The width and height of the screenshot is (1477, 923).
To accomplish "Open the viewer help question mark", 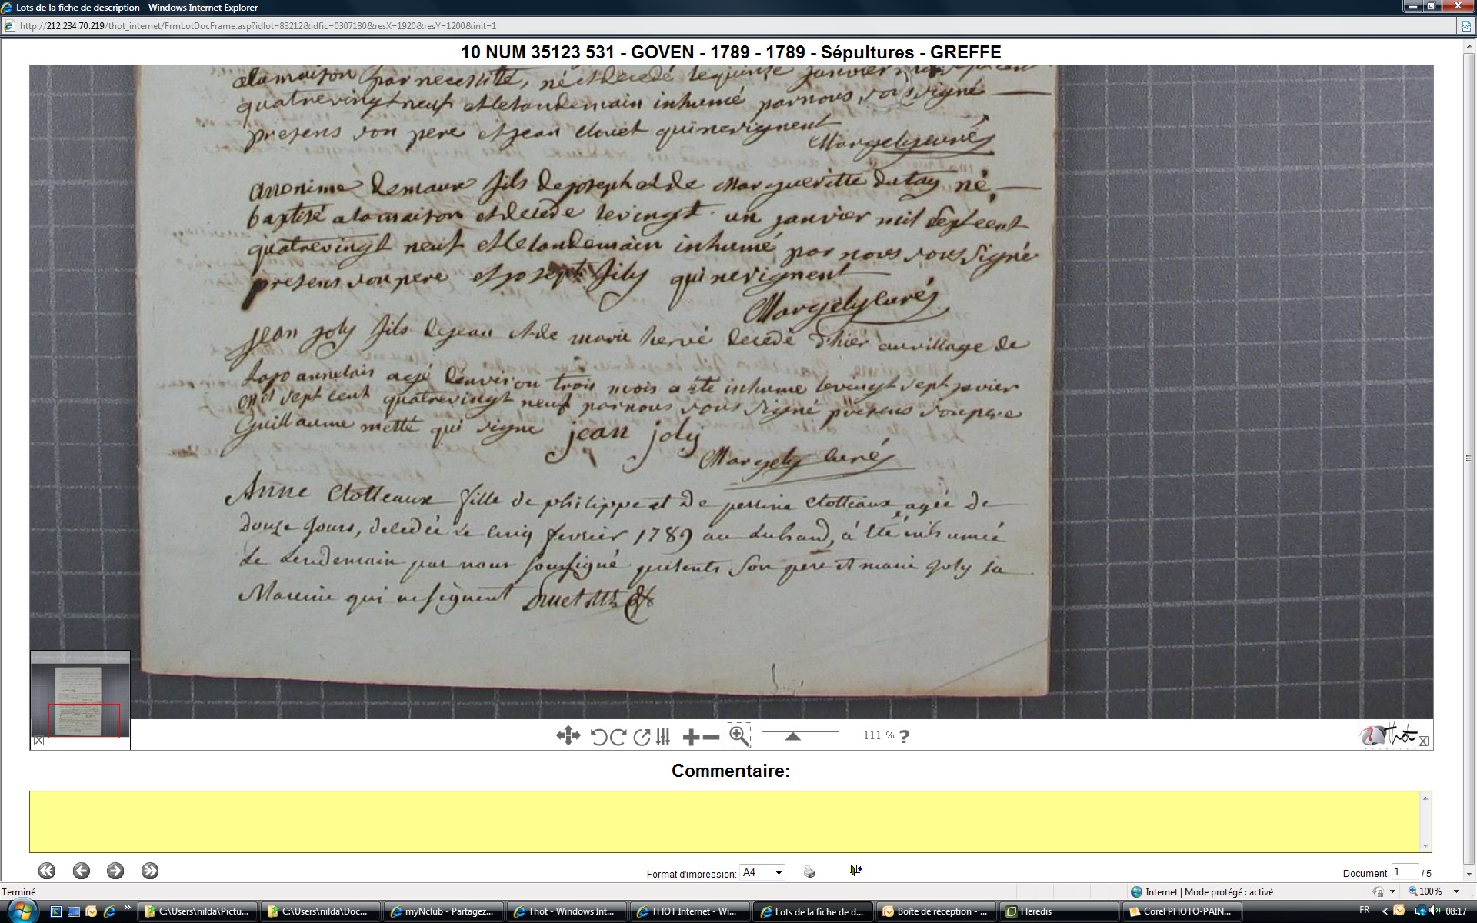I will pyautogui.click(x=904, y=736).
